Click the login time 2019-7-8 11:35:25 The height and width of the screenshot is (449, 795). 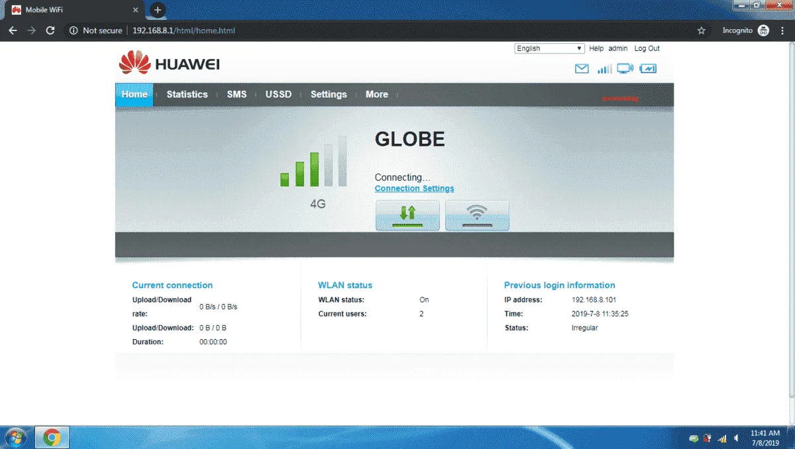point(600,314)
